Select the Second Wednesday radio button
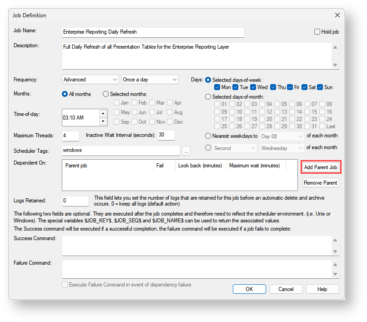Image resolution: width=367 pixels, height=322 pixels. point(208,148)
